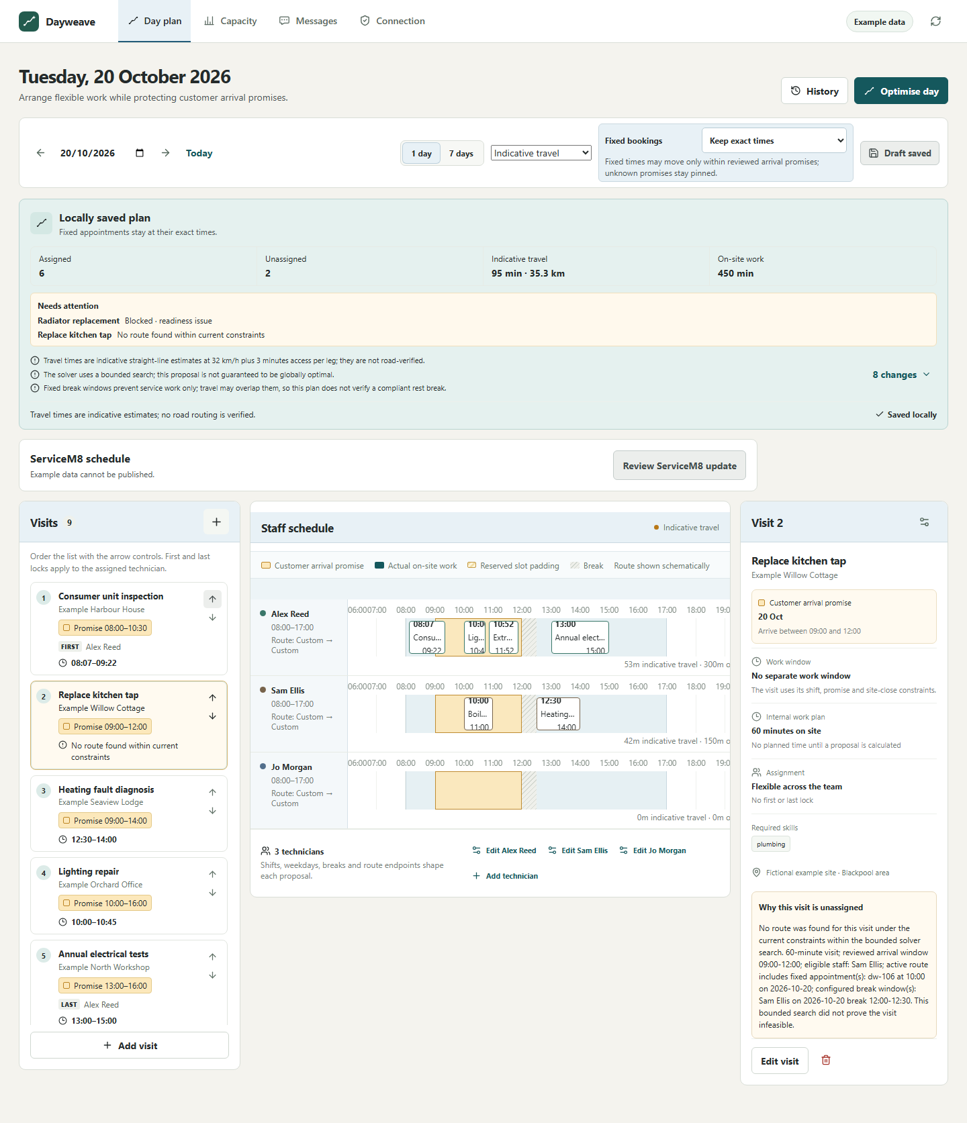Go to the Messages tab
Viewport: 967px width, 1123px height.
308,21
